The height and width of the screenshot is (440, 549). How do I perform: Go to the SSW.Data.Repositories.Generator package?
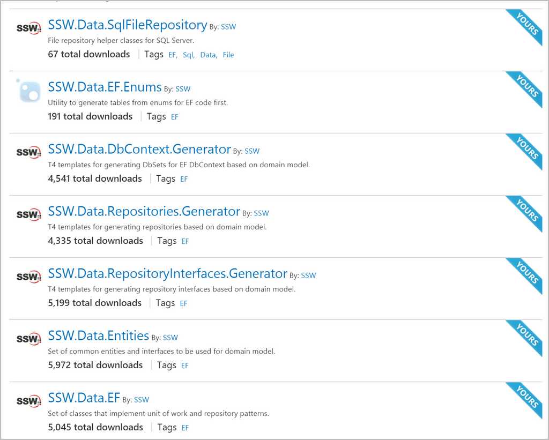coord(144,212)
